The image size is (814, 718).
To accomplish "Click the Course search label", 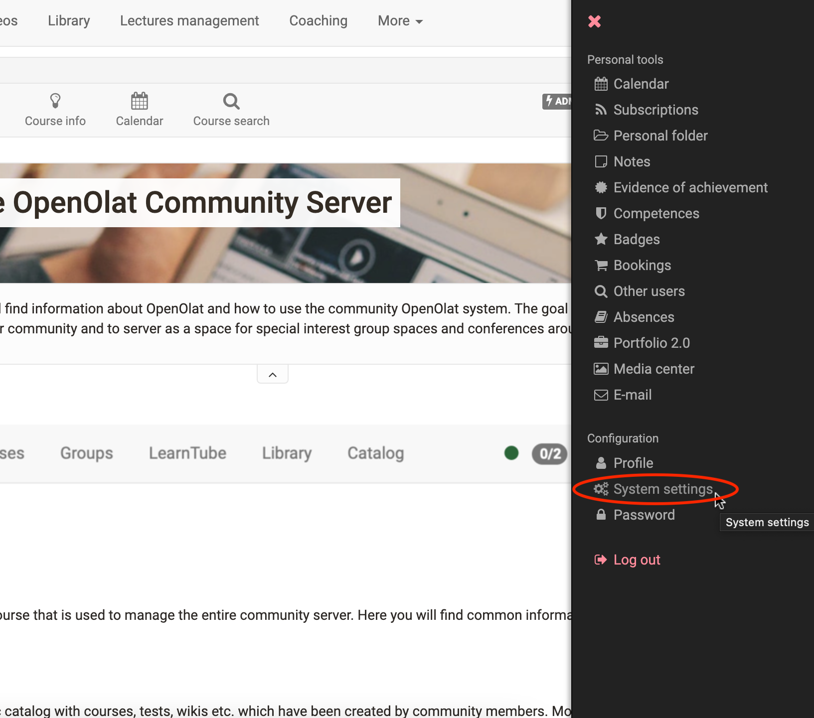I will 231,121.
